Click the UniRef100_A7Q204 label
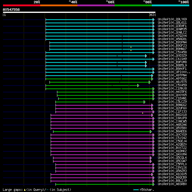The height and width of the screenshot is (192, 192). pos(172,36)
